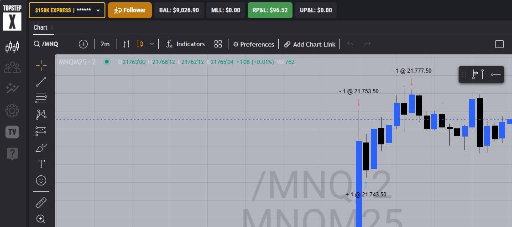Image resolution: width=512 pixels, height=227 pixels.
Task: Switch to the Chart tab
Action: click(40, 27)
